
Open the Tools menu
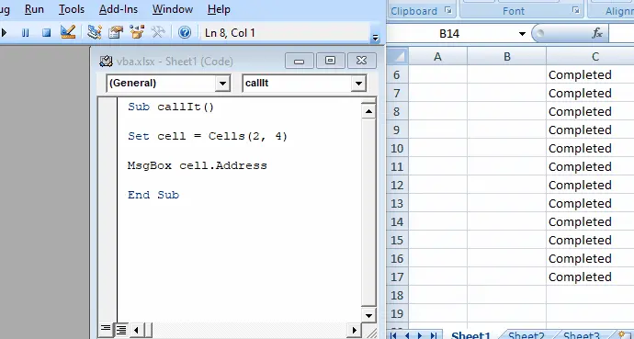pos(72,9)
